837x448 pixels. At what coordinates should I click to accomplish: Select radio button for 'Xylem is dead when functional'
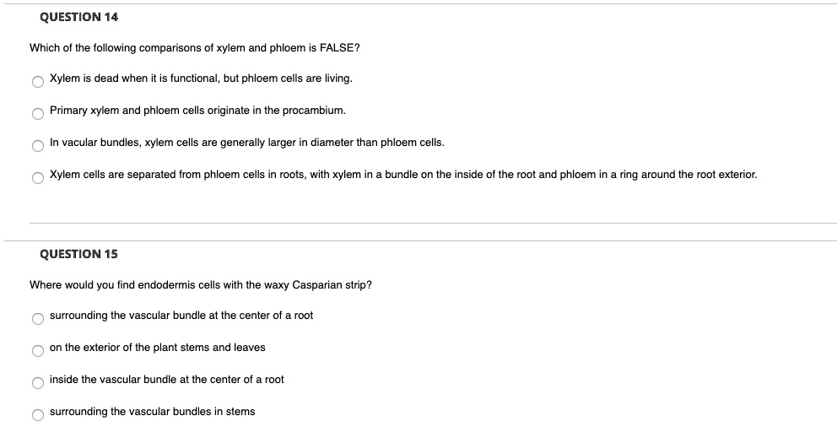[x=38, y=82]
